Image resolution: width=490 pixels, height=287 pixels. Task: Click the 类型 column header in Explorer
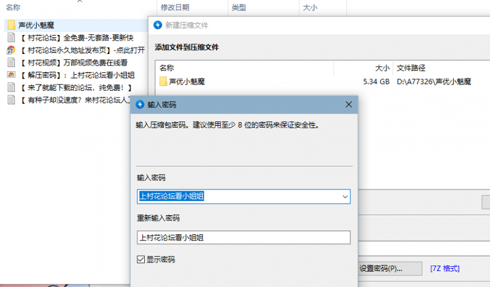click(239, 7)
